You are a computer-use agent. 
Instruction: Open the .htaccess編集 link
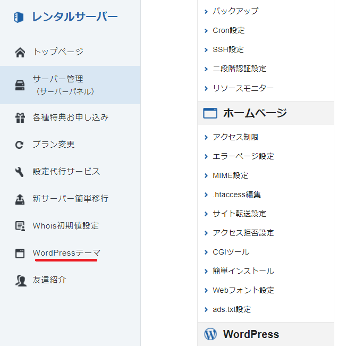(236, 195)
